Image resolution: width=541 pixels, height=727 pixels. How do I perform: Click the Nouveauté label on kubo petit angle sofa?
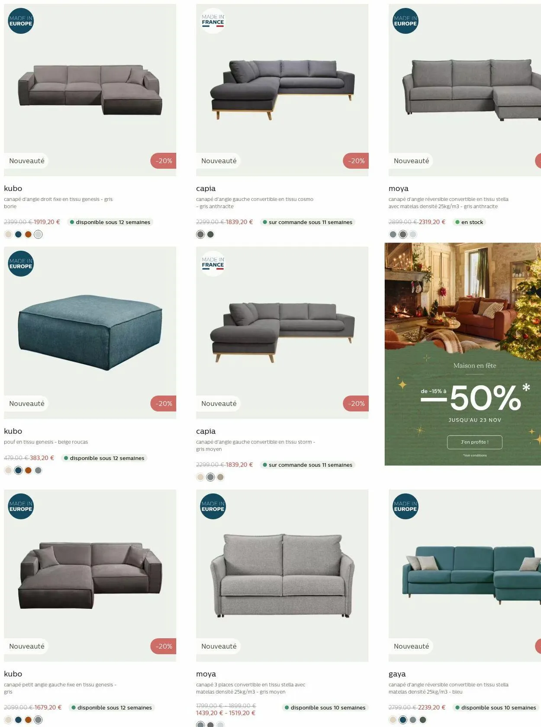[x=27, y=646]
